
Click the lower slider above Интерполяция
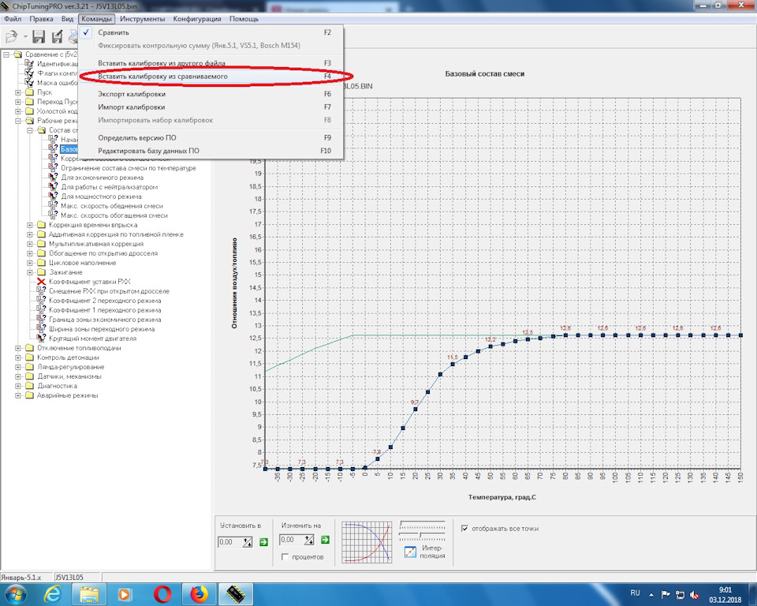(x=423, y=536)
